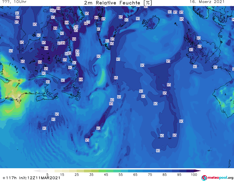234x181 pixels.
Task: Click the colorbar label '15'
Action: click(x=62, y=175)
